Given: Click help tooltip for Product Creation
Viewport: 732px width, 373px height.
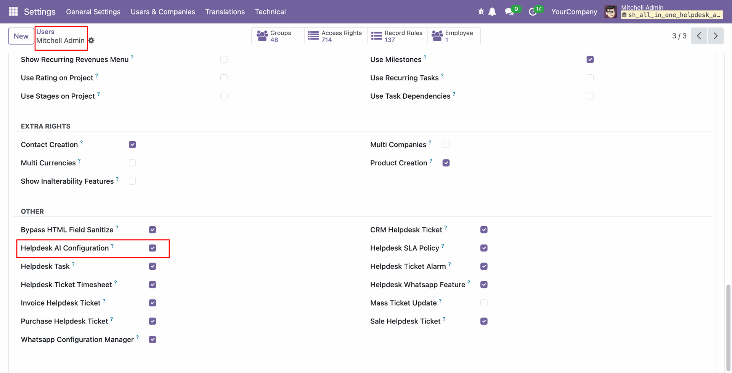Looking at the screenshot, I should [x=431, y=160].
